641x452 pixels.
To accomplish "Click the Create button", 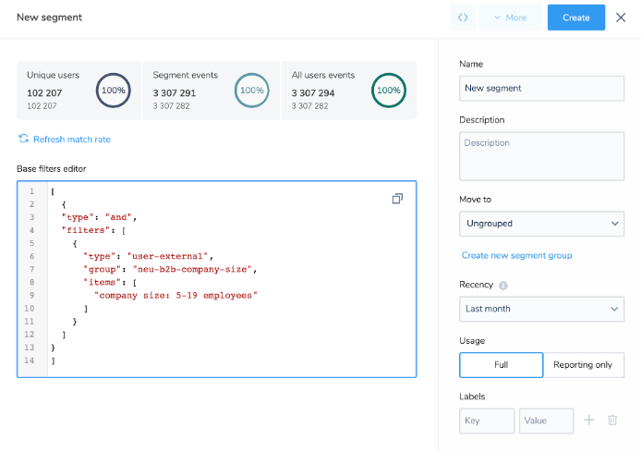I will tap(576, 18).
